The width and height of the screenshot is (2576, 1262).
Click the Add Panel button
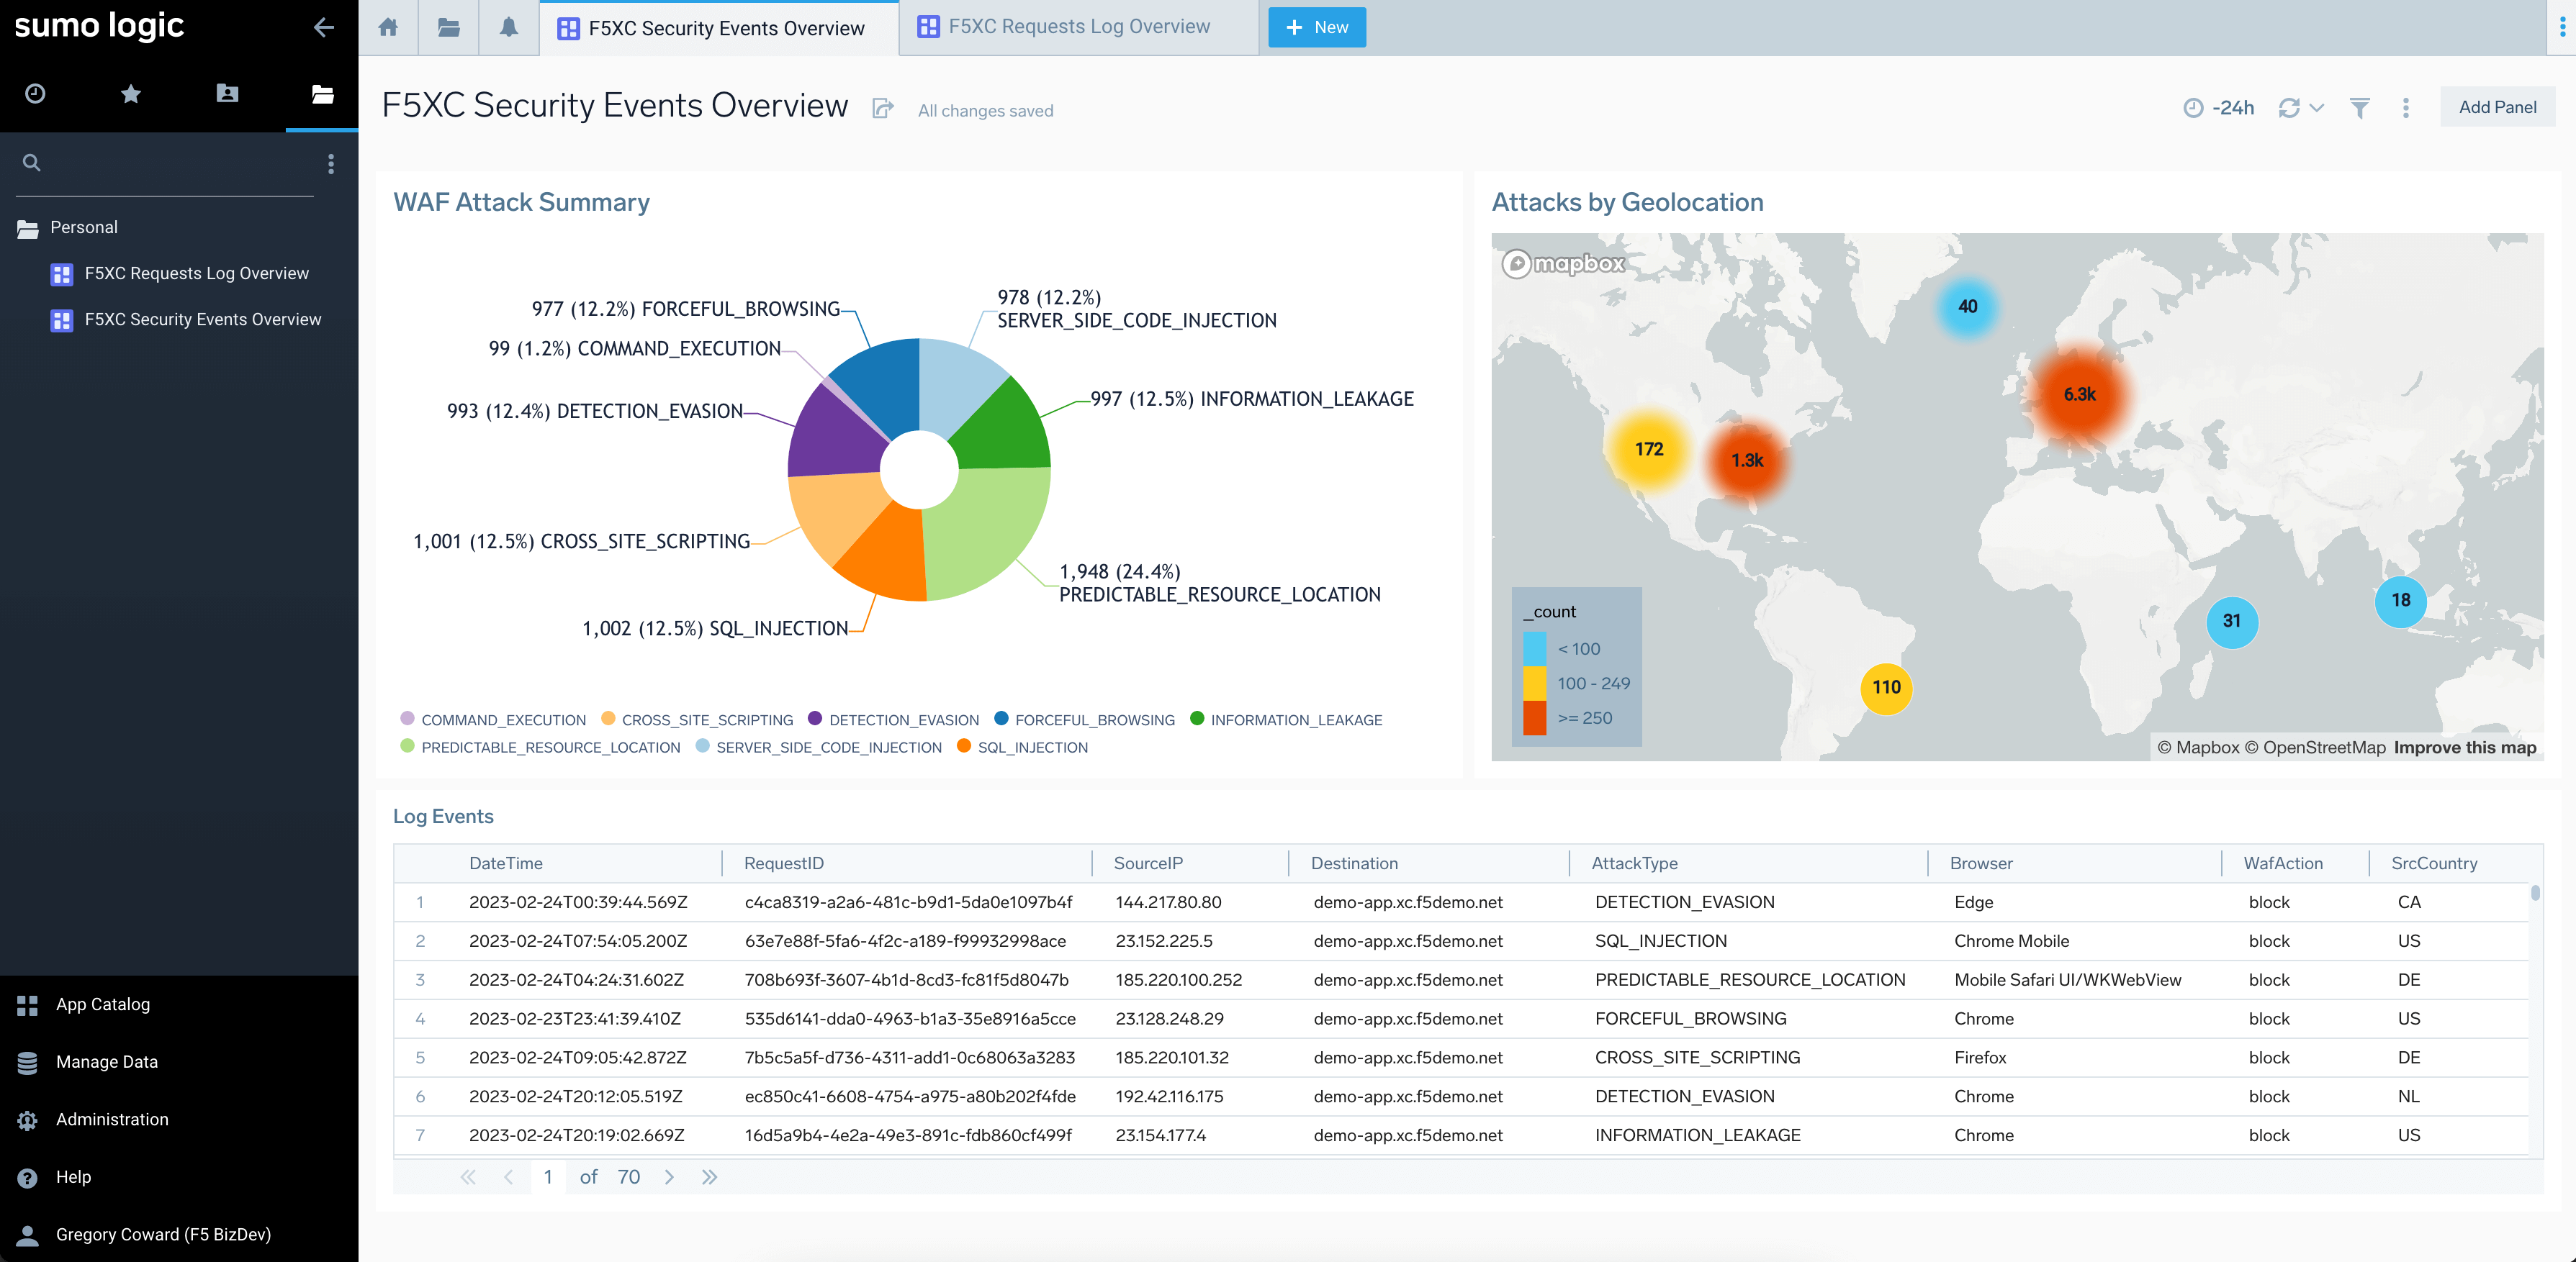pos(2498,106)
